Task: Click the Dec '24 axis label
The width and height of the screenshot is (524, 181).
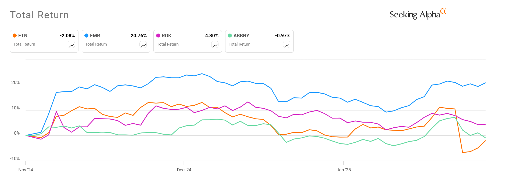Action: coord(184,170)
